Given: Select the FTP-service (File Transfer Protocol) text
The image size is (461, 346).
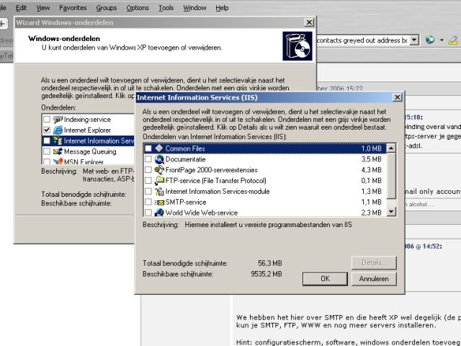Looking at the screenshot, I should pos(216,180).
